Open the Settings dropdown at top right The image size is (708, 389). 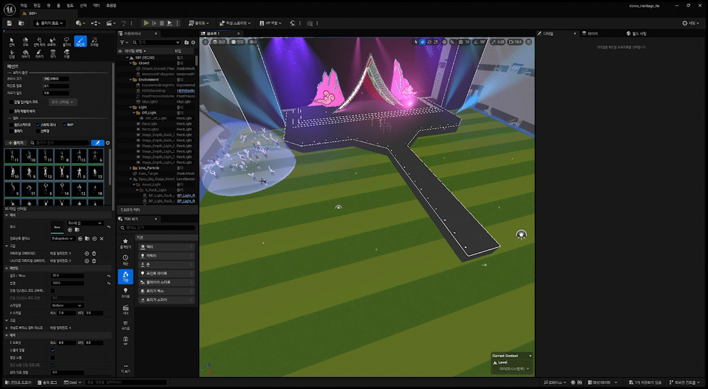692,23
